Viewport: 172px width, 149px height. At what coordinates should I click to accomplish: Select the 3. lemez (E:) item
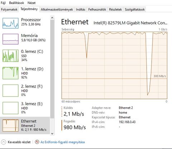click(25, 108)
